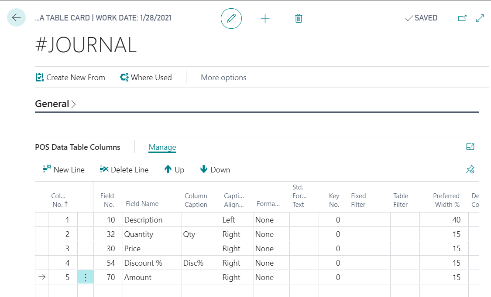
Task: Move line Up
Action: 174,170
